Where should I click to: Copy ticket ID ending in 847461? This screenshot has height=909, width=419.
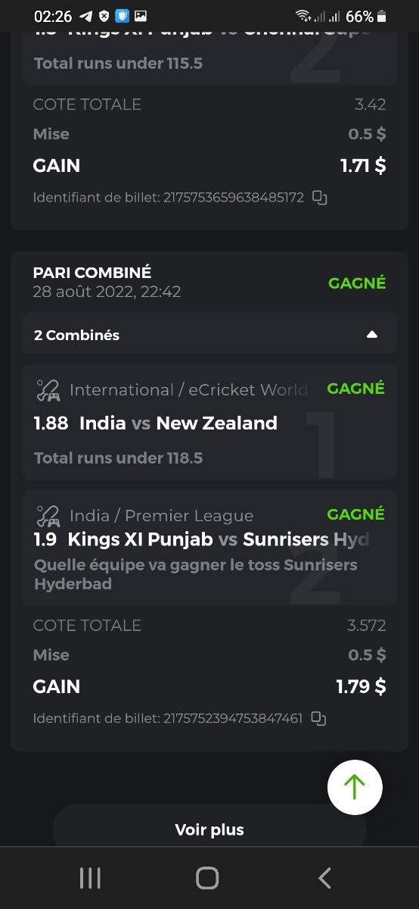319,719
